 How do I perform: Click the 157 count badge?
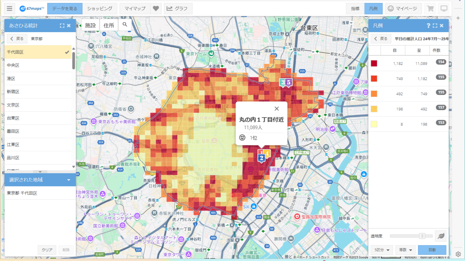[x=441, y=107]
